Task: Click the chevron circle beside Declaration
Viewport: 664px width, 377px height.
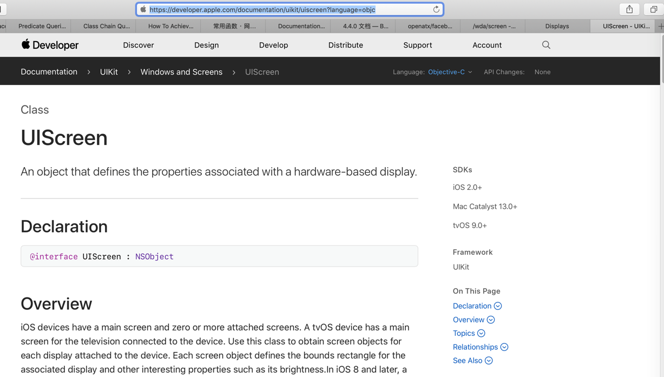Action: tap(498, 306)
